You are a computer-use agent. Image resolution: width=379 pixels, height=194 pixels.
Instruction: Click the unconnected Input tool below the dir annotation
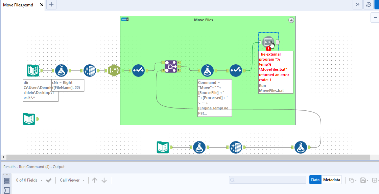pos(29,119)
